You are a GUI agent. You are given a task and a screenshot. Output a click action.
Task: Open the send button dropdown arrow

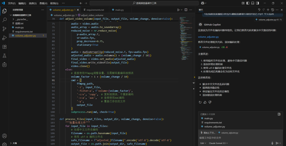[280, 143]
